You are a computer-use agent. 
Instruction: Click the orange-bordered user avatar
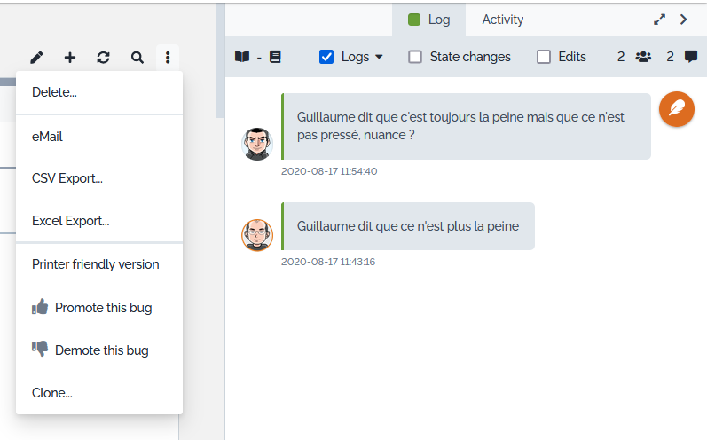257,234
